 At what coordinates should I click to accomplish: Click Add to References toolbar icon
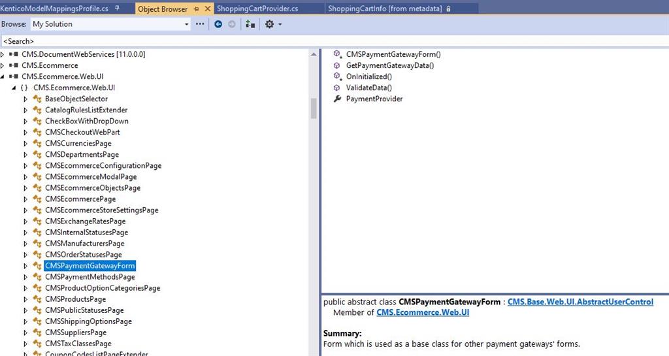(250, 24)
